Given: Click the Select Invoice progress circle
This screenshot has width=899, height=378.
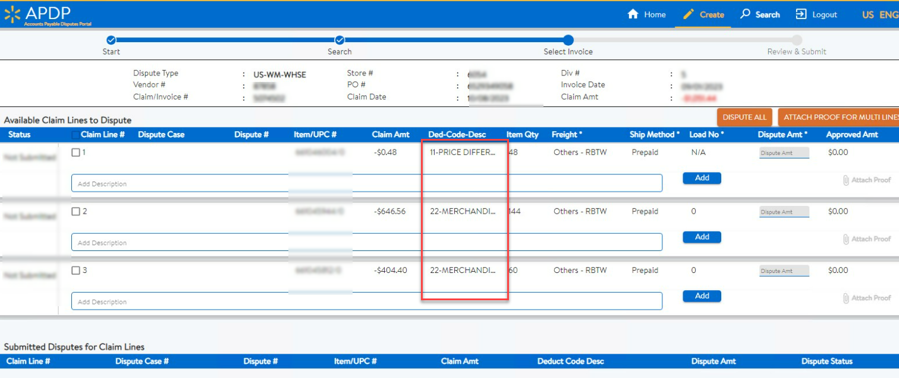Looking at the screenshot, I should click(x=567, y=40).
